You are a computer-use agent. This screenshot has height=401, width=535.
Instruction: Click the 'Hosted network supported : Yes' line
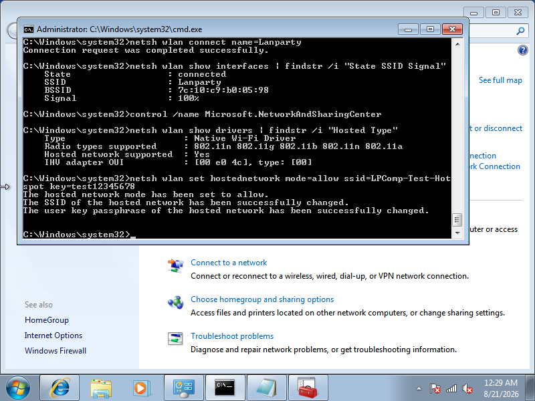click(127, 154)
